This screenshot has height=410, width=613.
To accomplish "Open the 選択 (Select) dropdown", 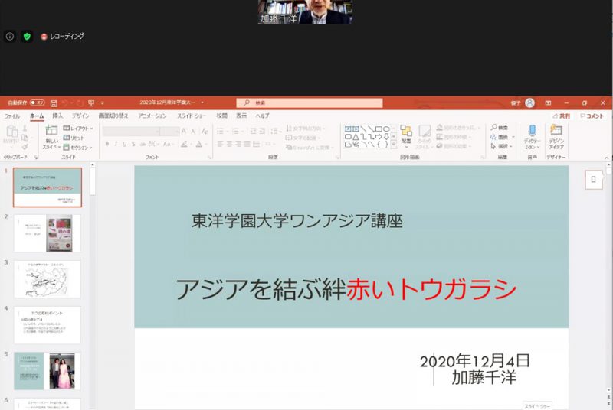I will pyautogui.click(x=501, y=146).
